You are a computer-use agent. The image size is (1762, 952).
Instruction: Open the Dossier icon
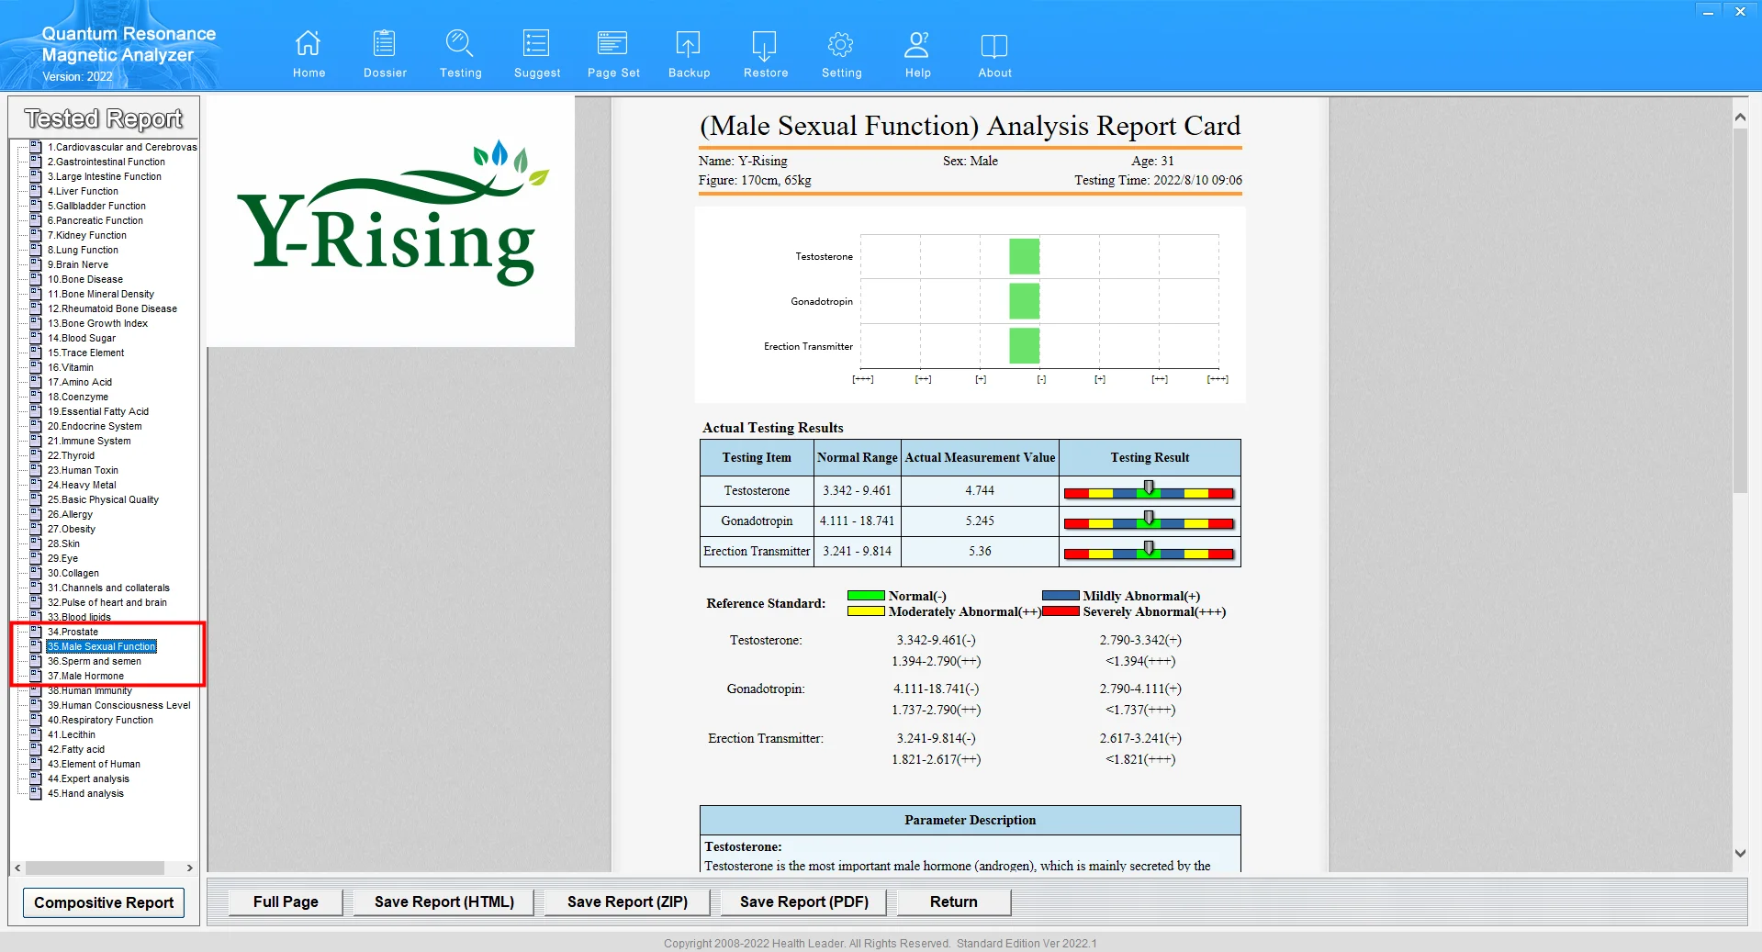pos(385,44)
